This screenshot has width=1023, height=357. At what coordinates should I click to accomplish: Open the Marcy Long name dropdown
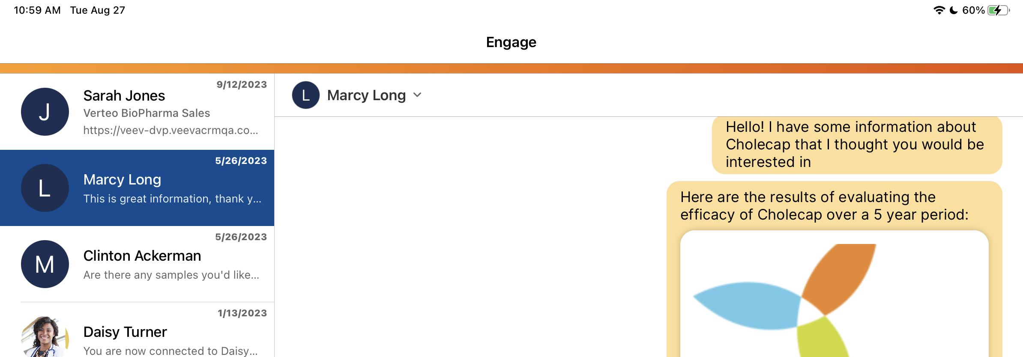(x=366, y=95)
